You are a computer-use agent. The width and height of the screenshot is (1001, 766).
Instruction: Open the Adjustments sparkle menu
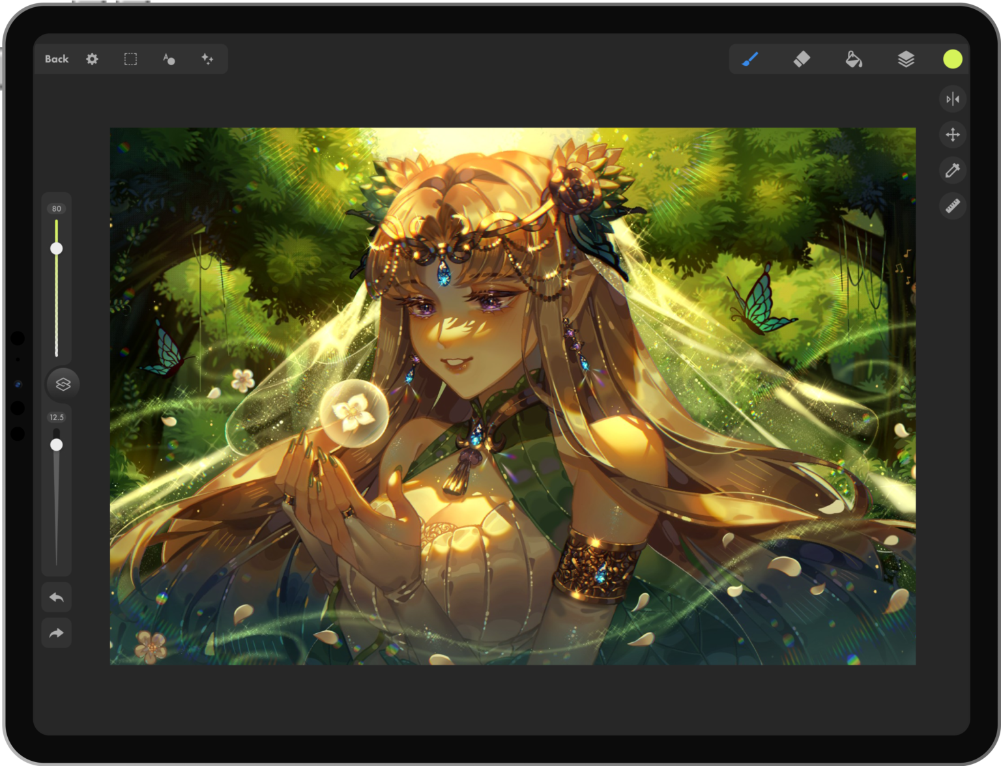point(207,59)
